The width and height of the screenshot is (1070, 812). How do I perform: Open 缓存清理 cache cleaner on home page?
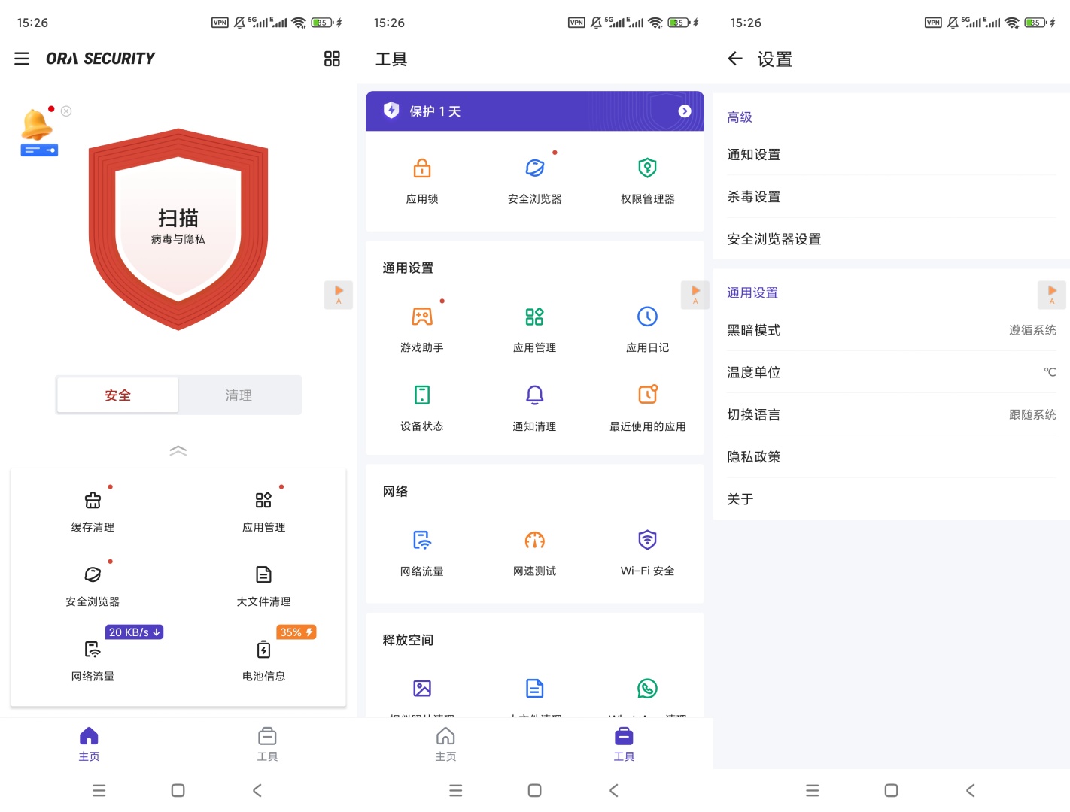coord(92,510)
